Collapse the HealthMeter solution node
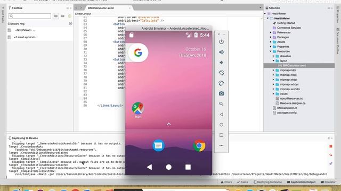Viewport: 341px width, 191px height. (x=265, y=13)
